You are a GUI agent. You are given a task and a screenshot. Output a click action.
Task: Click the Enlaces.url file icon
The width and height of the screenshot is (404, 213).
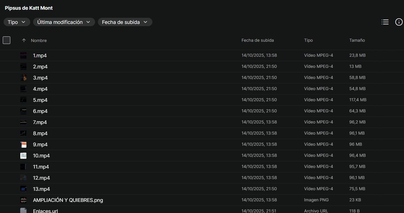coord(23,211)
